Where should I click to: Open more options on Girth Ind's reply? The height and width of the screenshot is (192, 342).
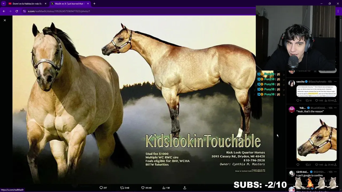335,172
